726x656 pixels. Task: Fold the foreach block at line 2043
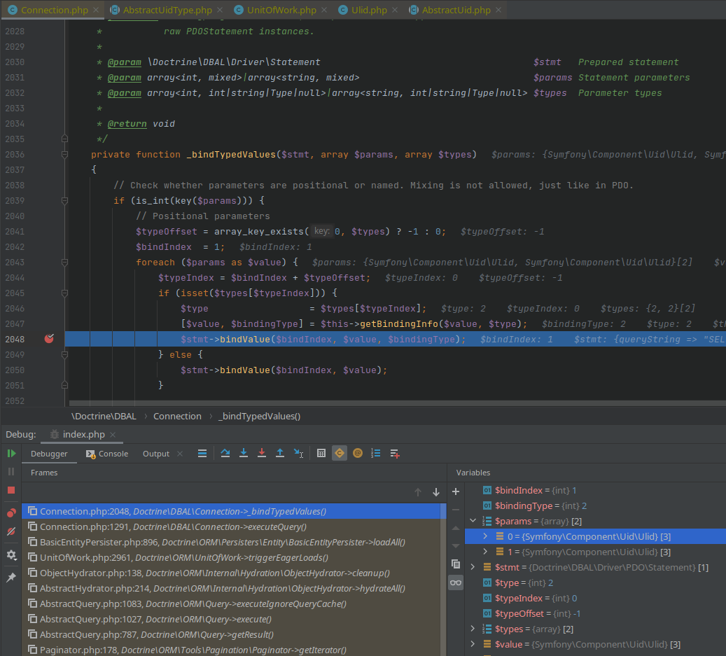[65, 262]
